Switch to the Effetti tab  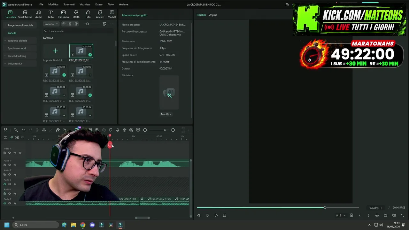76,14
